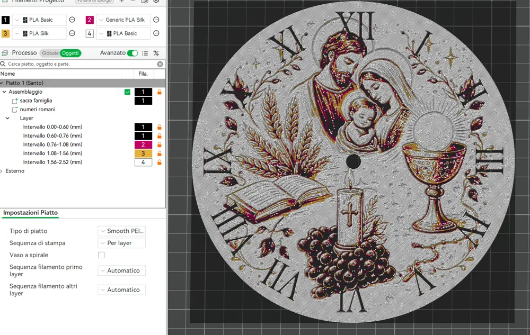Click lock icon on Intervallo 0.76-1.08 row
530x335 pixels.
159,144
